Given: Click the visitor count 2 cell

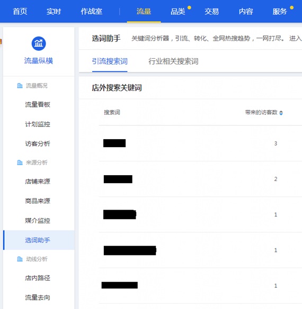Looking at the screenshot, I should tap(276, 179).
